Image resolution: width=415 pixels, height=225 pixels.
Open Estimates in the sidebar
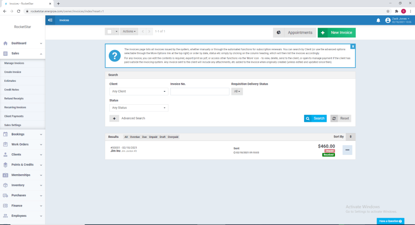[x=10, y=81]
